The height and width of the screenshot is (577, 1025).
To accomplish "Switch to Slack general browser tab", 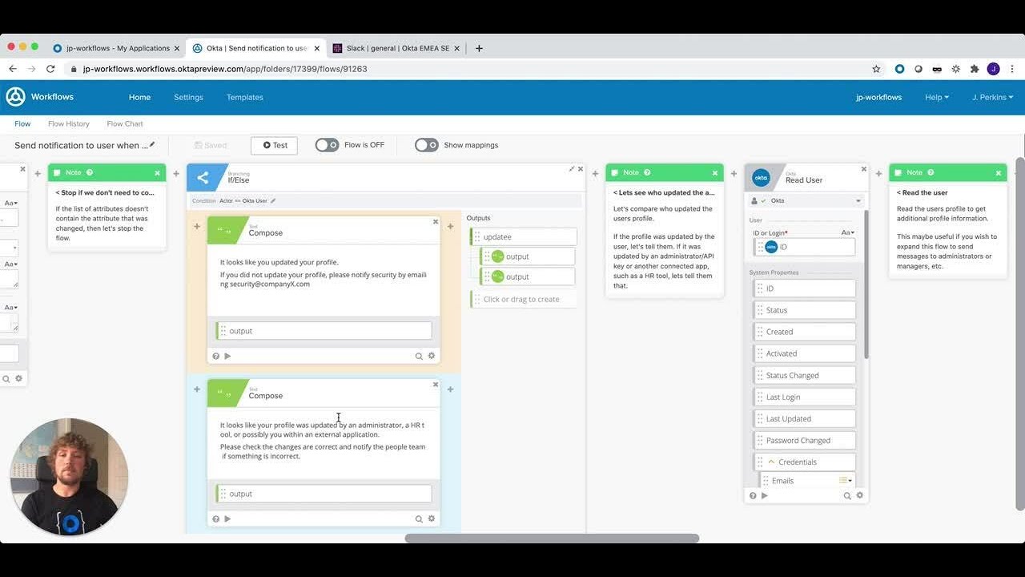I will click(x=398, y=48).
